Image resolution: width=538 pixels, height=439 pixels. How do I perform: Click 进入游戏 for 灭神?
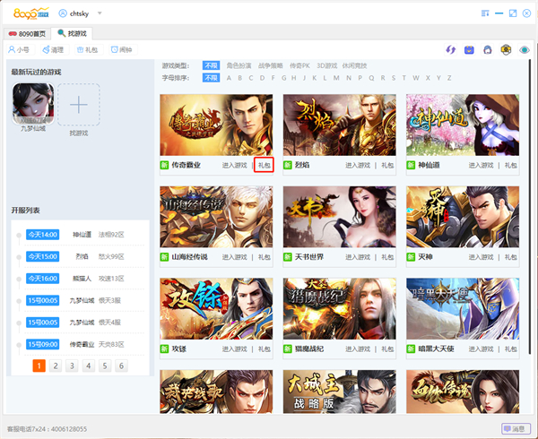(x=481, y=257)
